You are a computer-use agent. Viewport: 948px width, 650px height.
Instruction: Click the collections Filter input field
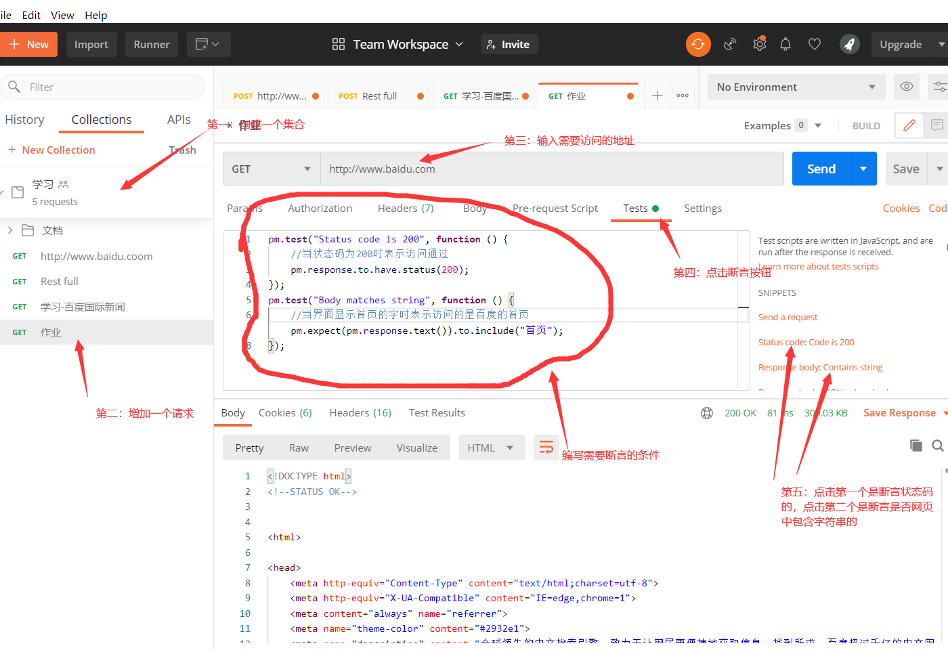point(102,87)
